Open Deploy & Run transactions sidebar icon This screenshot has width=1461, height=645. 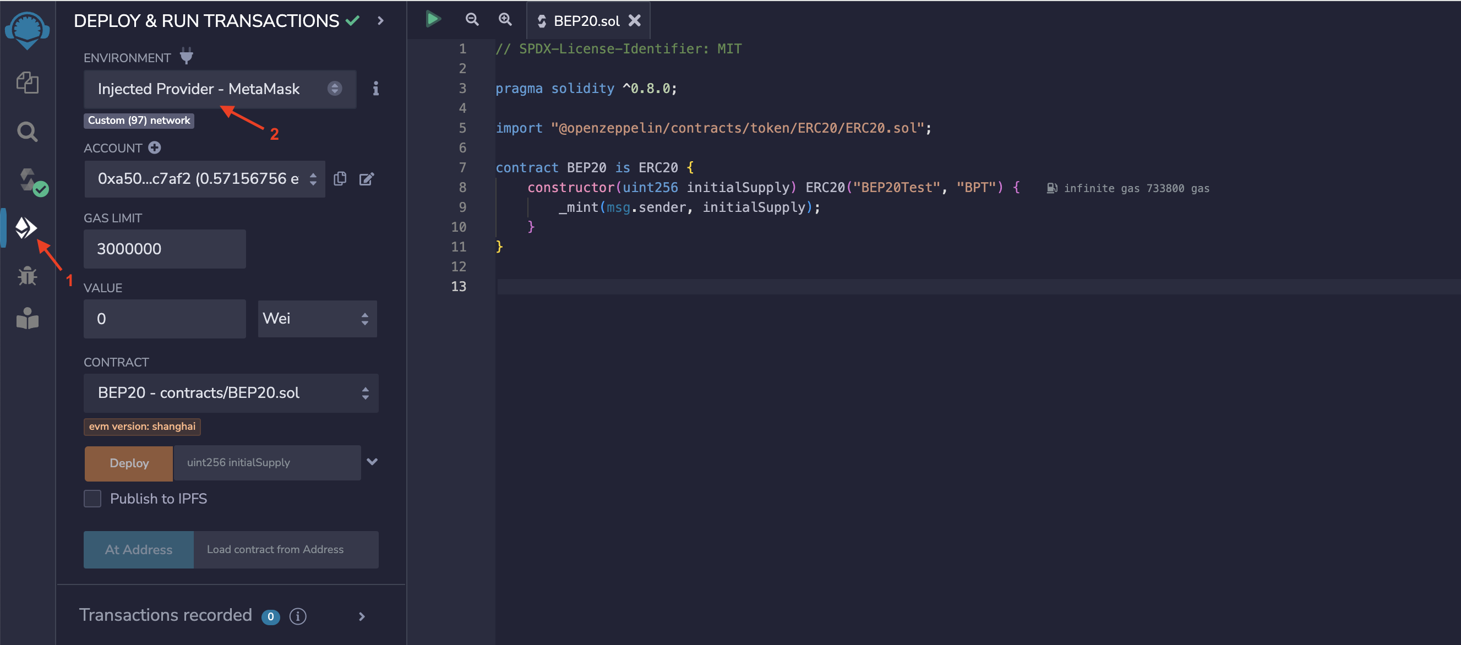click(26, 228)
